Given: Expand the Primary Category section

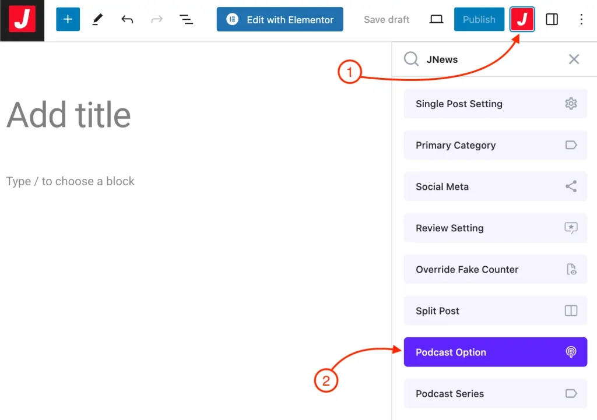Looking at the screenshot, I should pyautogui.click(x=495, y=146).
